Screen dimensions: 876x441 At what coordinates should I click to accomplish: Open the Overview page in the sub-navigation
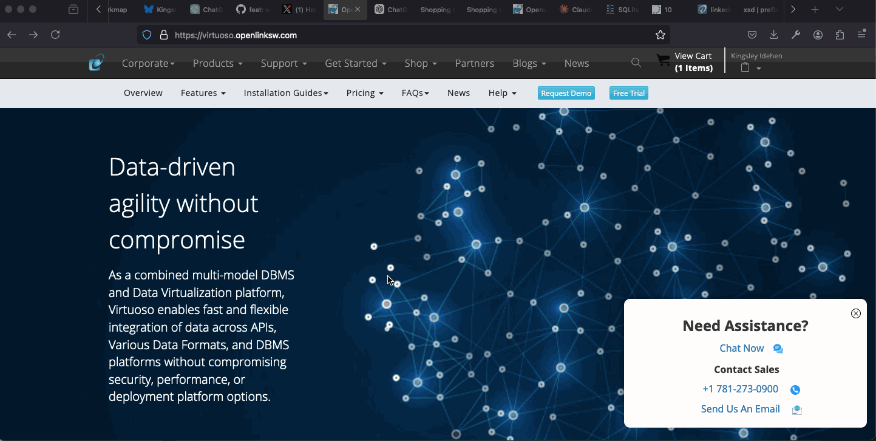pos(143,93)
